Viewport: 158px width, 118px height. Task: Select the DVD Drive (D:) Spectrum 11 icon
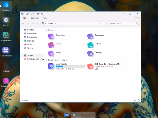90,66
